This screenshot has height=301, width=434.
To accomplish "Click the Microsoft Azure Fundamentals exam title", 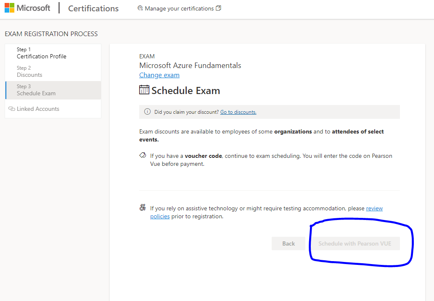I will click(190, 65).
